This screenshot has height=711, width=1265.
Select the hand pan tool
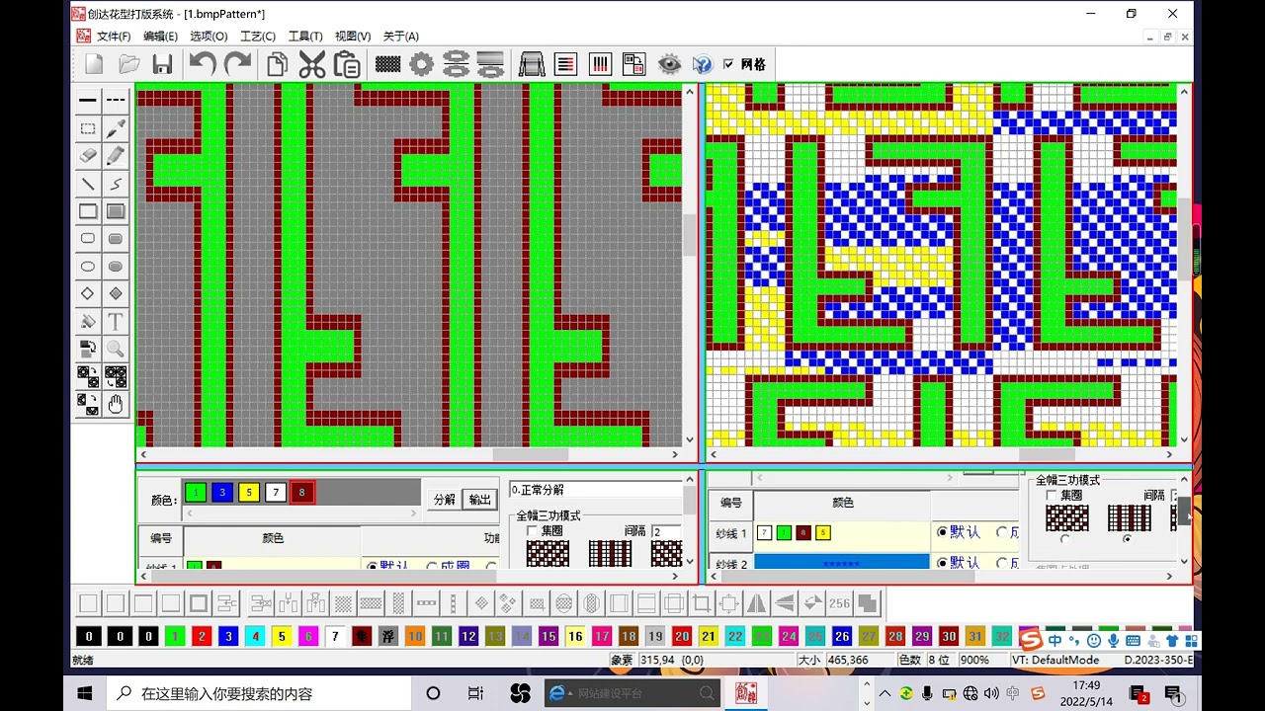(116, 404)
